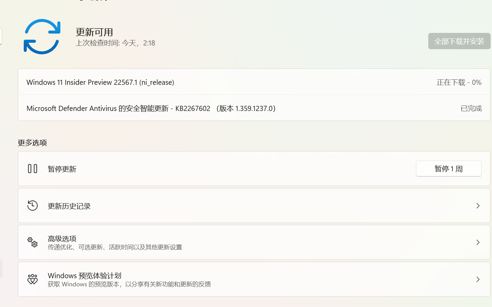
Task: Select the Windows 11 Insider Preview 22567.1 entry
Action: coord(254,82)
